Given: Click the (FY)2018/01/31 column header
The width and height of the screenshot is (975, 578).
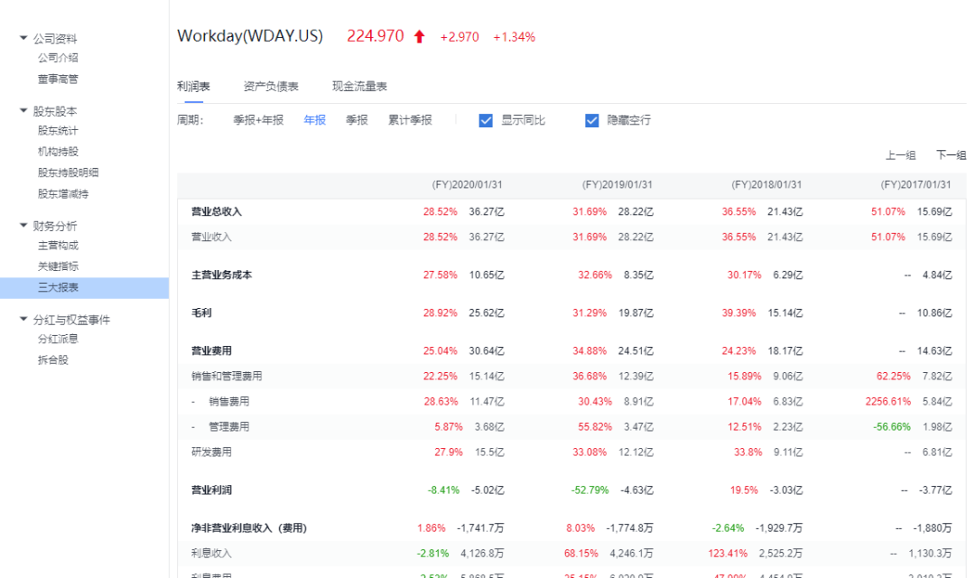Looking at the screenshot, I should click(766, 185).
